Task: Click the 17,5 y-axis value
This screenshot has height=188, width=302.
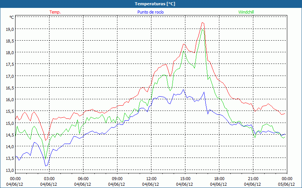Action: point(10,64)
